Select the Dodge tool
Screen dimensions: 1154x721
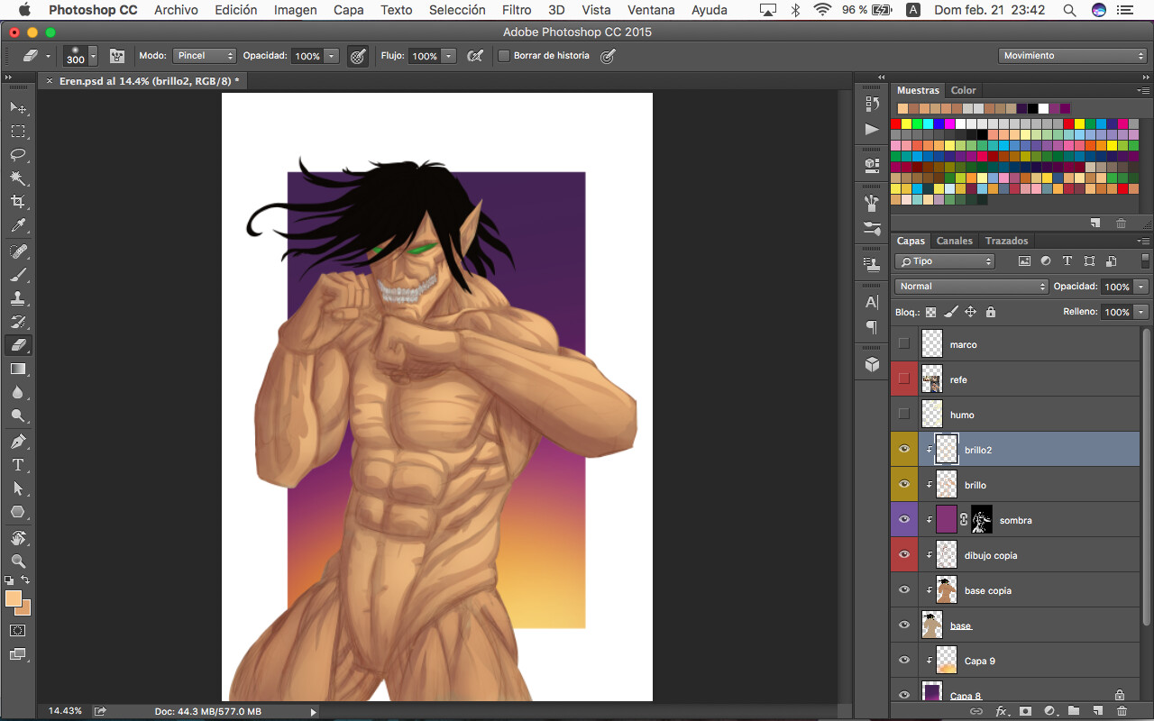18,416
